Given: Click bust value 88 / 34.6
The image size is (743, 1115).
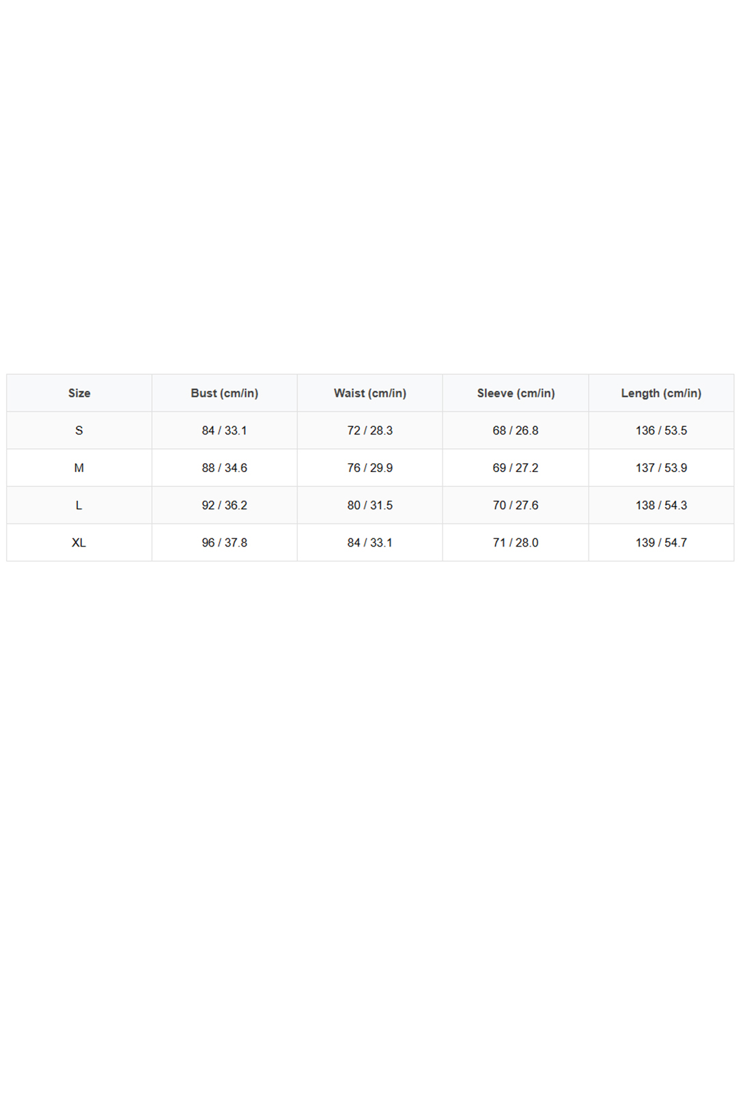Looking at the screenshot, I should [x=225, y=468].
